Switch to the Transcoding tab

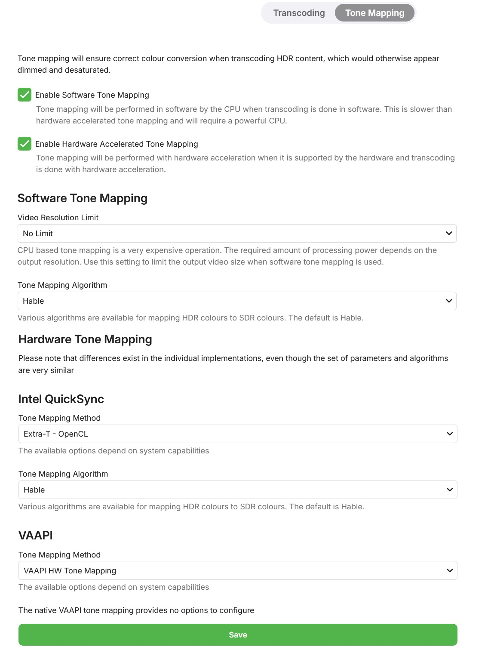point(299,13)
